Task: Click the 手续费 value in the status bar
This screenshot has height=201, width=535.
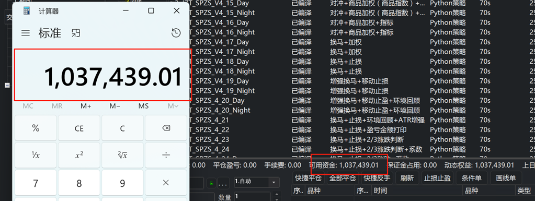Action: (x=294, y=165)
